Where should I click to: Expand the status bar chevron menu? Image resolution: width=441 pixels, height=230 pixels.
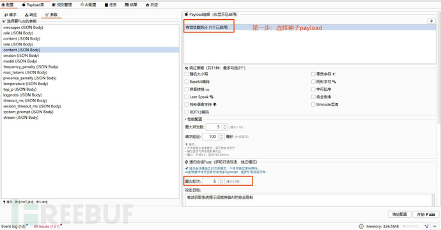pyautogui.click(x=435, y=226)
